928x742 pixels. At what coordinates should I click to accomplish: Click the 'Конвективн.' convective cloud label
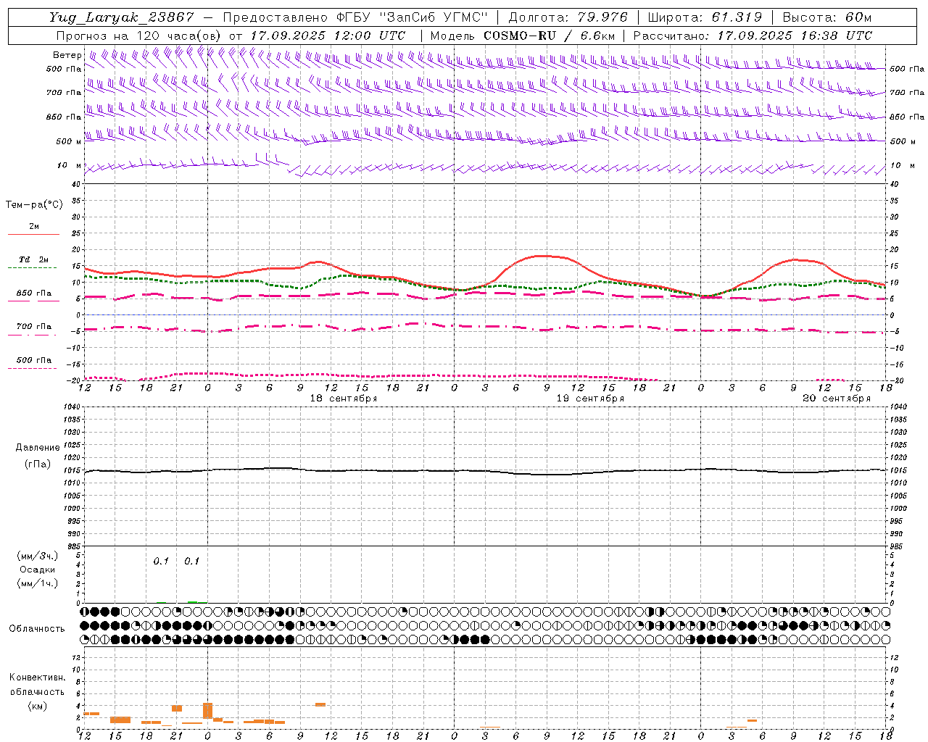37,678
